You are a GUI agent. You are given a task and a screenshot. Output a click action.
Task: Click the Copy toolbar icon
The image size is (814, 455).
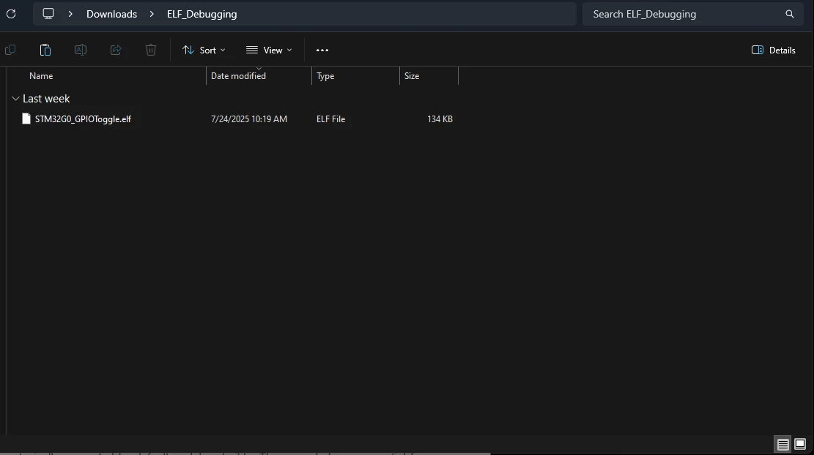point(10,50)
